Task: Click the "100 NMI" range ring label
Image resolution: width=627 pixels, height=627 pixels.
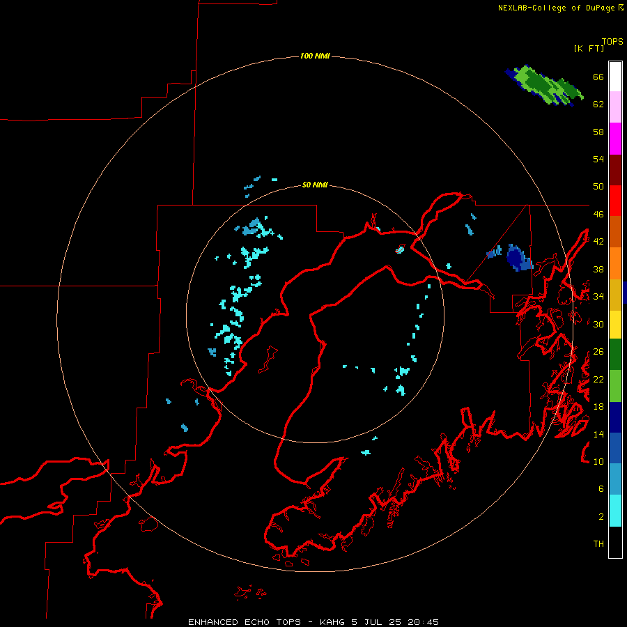Action: [x=315, y=56]
